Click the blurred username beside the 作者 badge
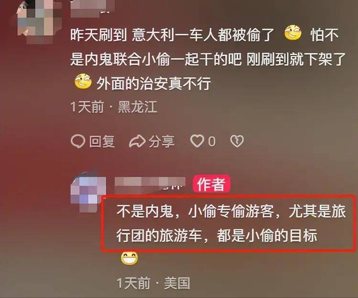358x298 pixels. click(149, 184)
